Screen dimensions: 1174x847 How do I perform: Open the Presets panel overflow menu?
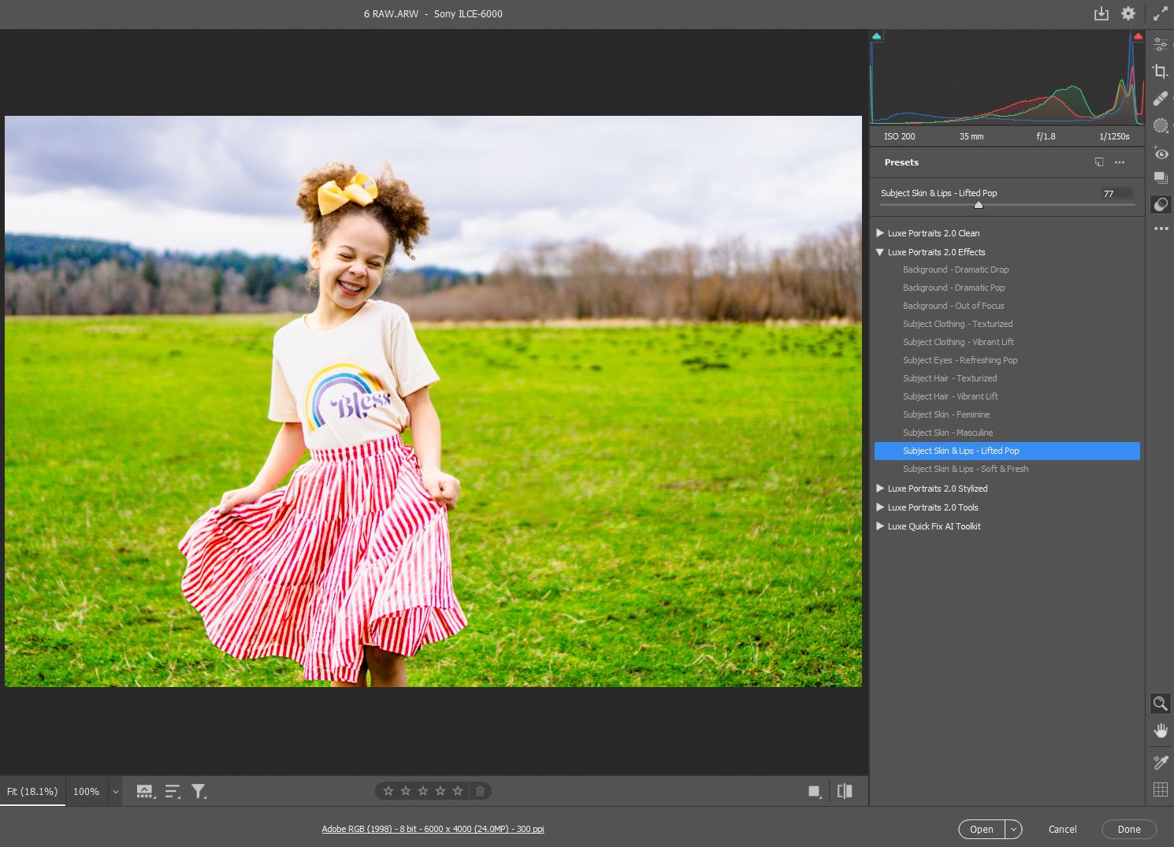click(1120, 162)
